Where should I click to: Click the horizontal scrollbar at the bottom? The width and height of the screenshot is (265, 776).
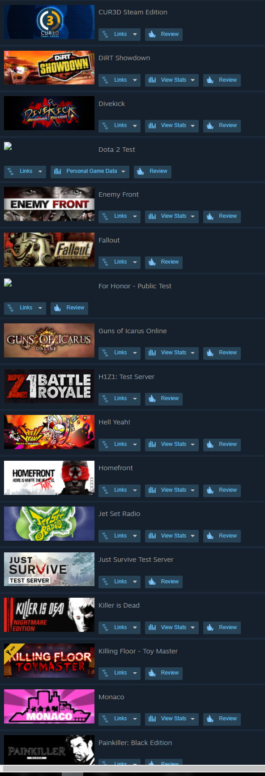tap(132, 769)
